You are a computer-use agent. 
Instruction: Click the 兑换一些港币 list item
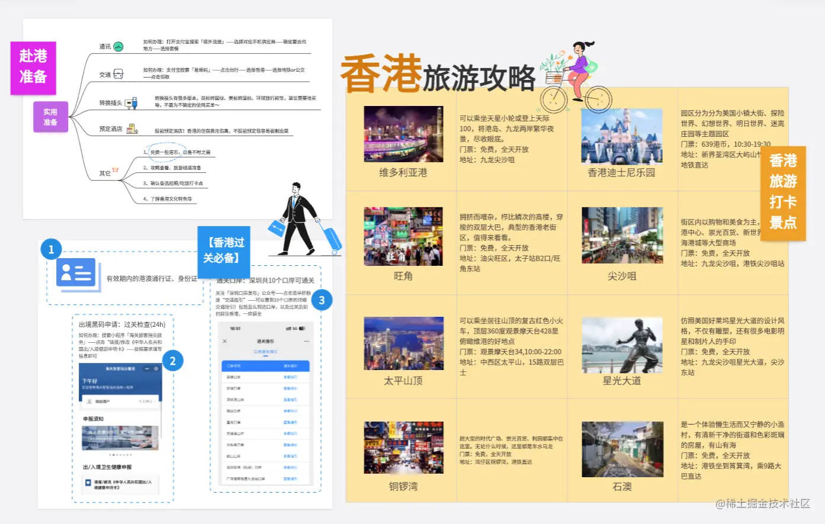coord(176,152)
